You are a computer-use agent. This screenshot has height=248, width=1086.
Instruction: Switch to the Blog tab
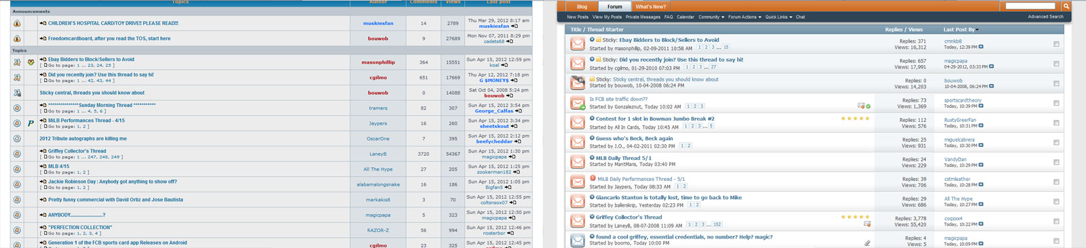tap(582, 7)
